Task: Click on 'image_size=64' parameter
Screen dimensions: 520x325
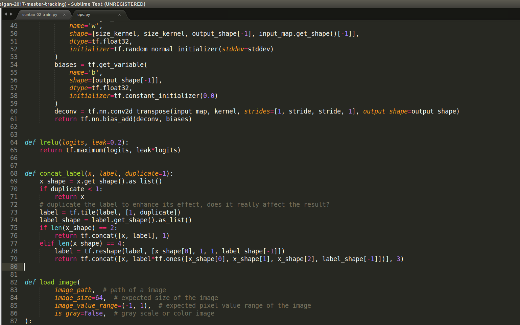Action: [79, 298]
